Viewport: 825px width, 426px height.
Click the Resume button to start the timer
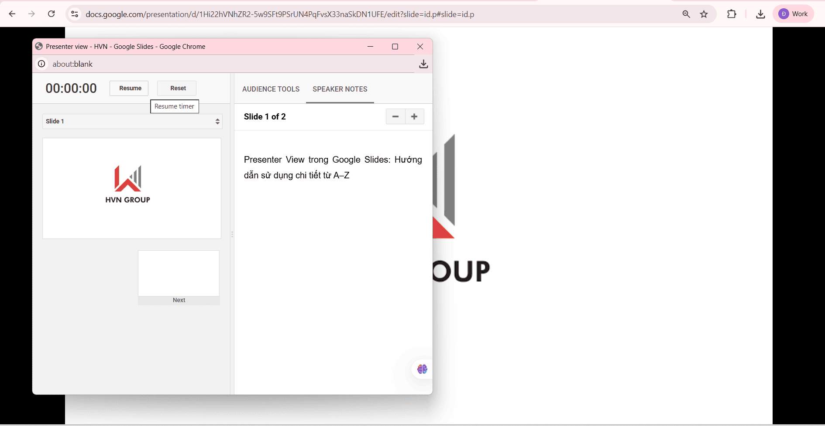[129, 88]
